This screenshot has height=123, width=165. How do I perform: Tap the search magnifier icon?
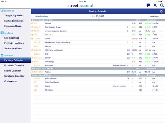pyautogui.click(x=162, y=5)
